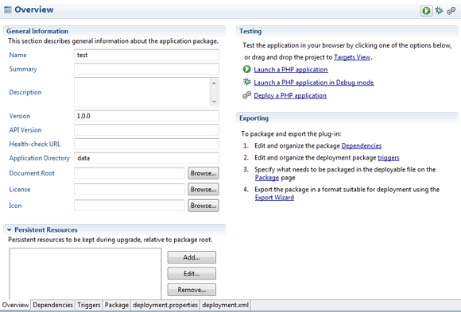Click the Health-check URL label
461x312 pixels.
tap(35, 144)
